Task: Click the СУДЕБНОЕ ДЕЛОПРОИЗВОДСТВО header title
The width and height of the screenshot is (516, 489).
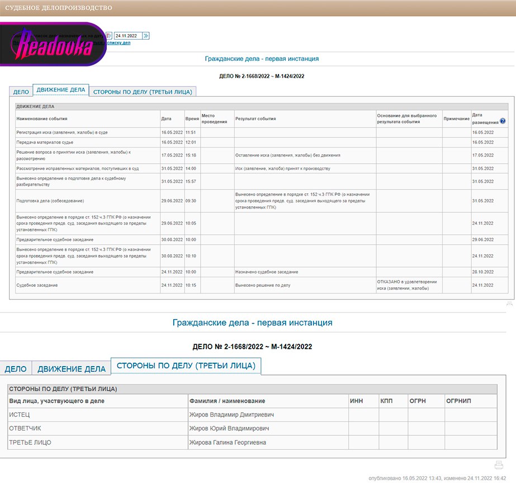Action: pyautogui.click(x=59, y=8)
